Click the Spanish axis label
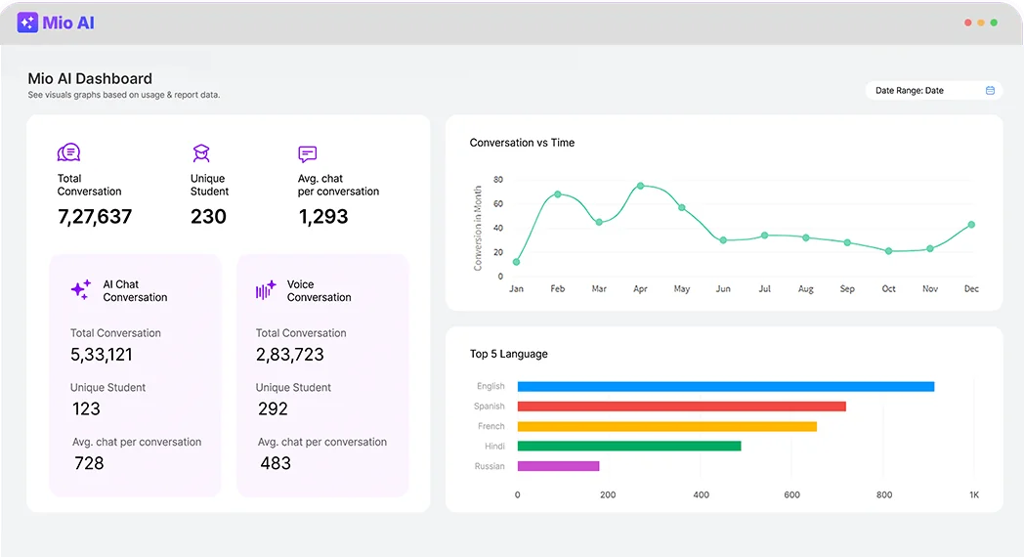Screen dimensions: 1024x557 tap(490, 407)
